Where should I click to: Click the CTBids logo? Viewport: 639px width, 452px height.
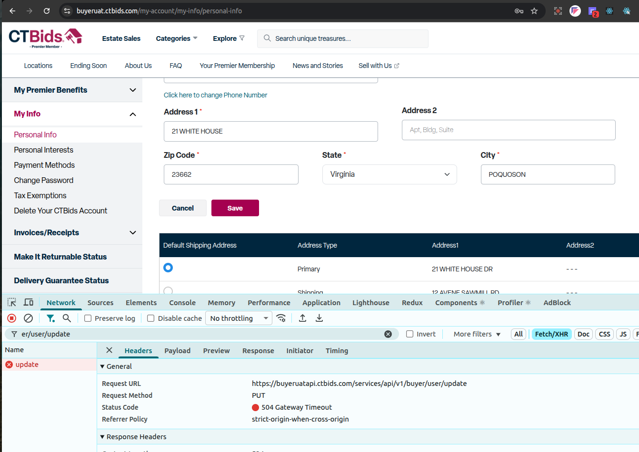45,38
